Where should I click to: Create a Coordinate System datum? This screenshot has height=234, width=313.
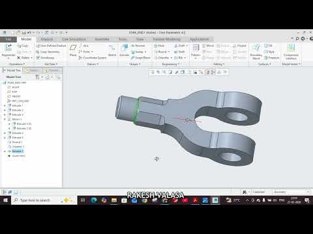93,58
